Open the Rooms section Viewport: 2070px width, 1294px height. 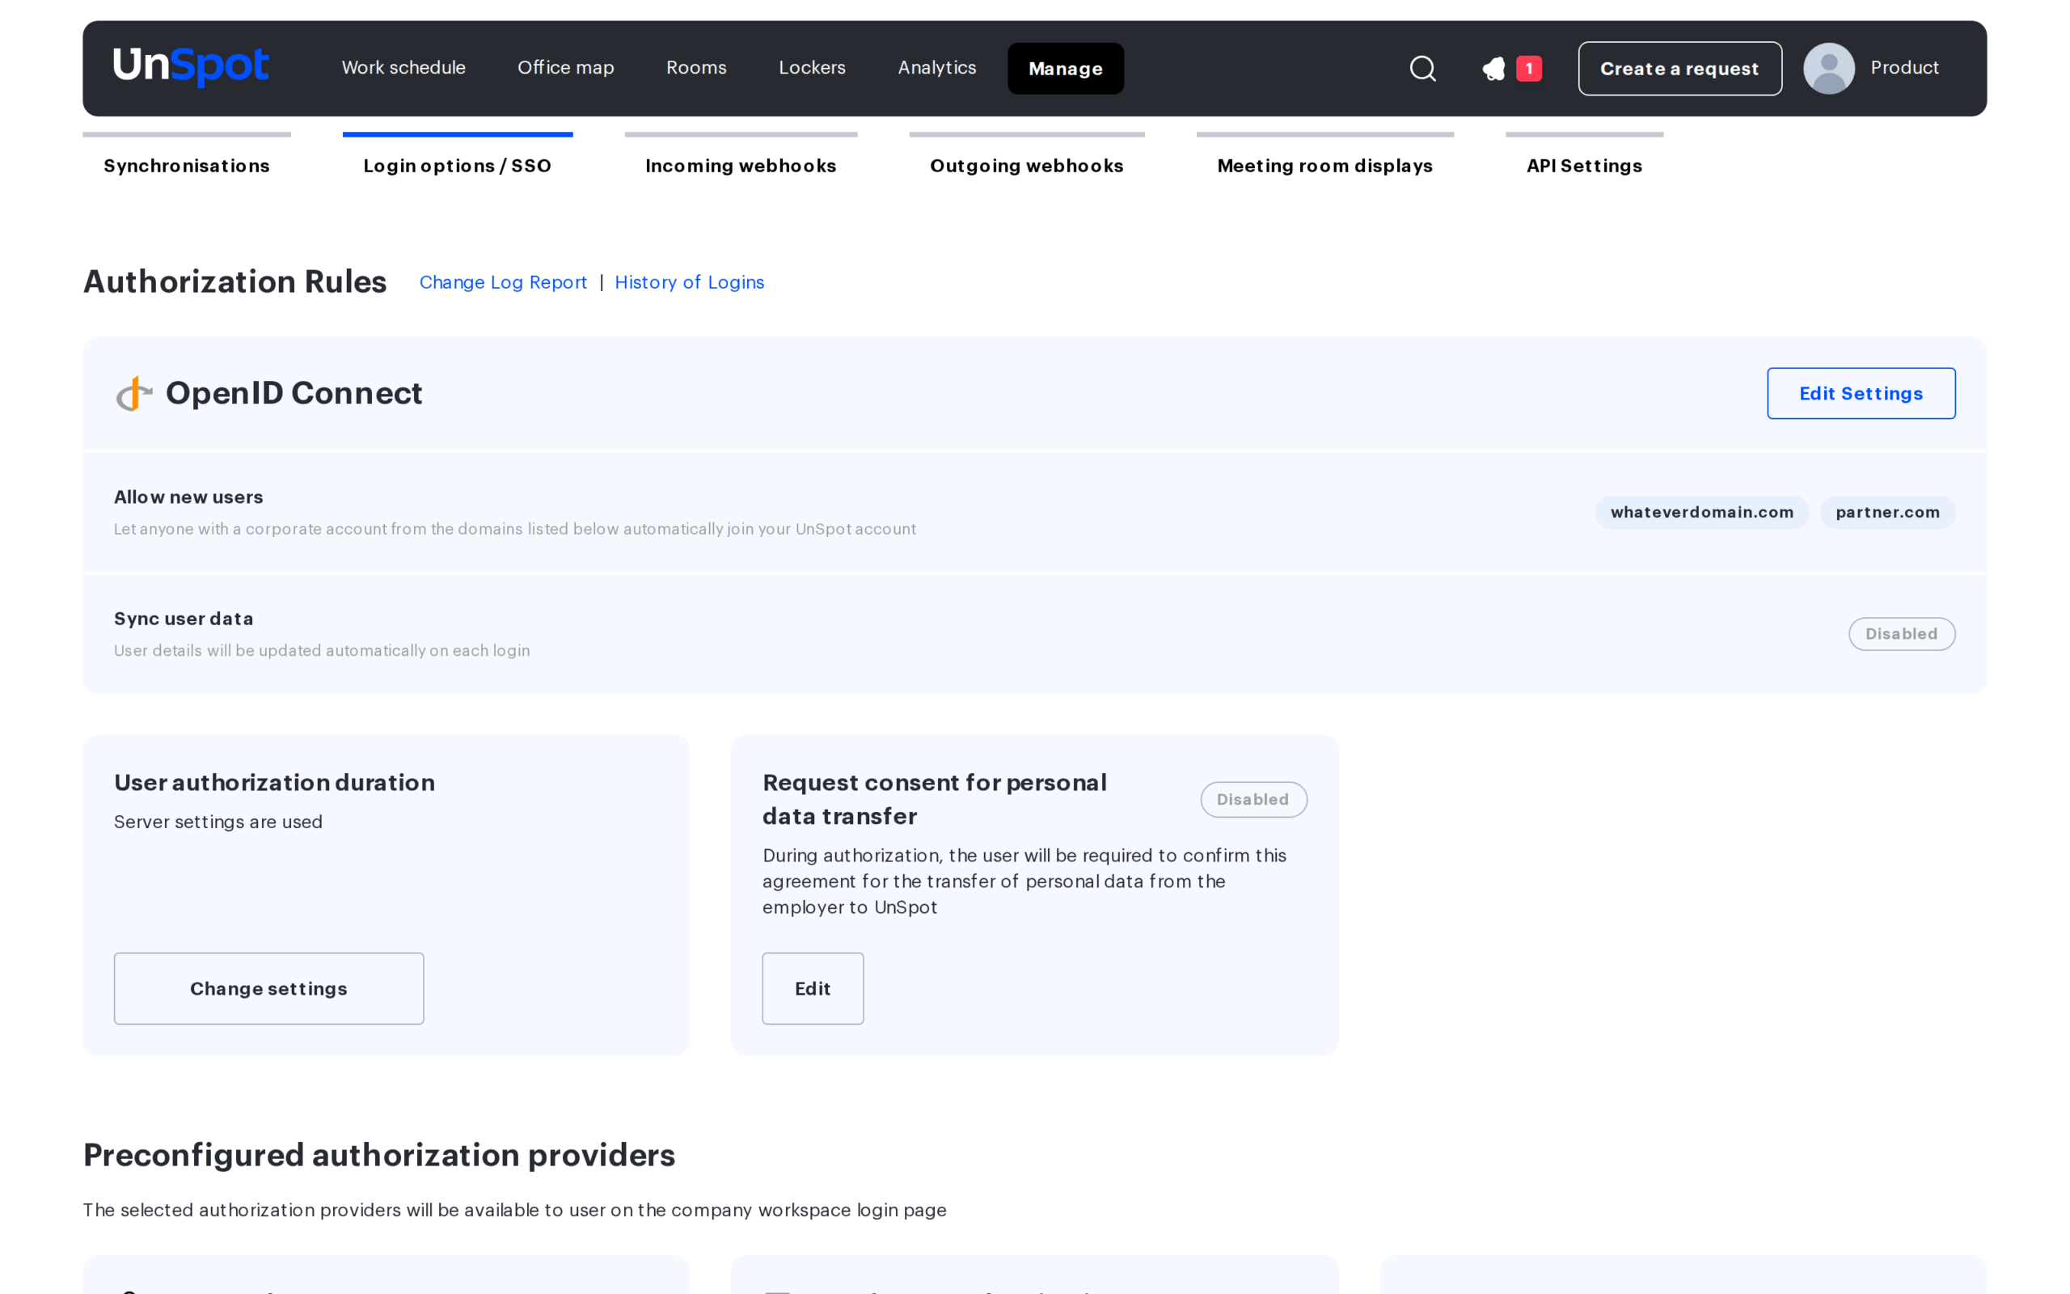[696, 68]
